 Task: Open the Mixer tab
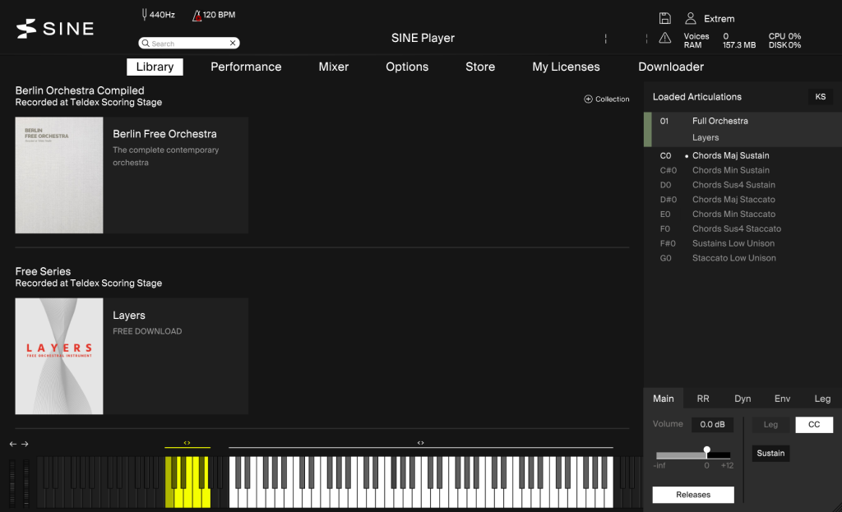tap(334, 67)
